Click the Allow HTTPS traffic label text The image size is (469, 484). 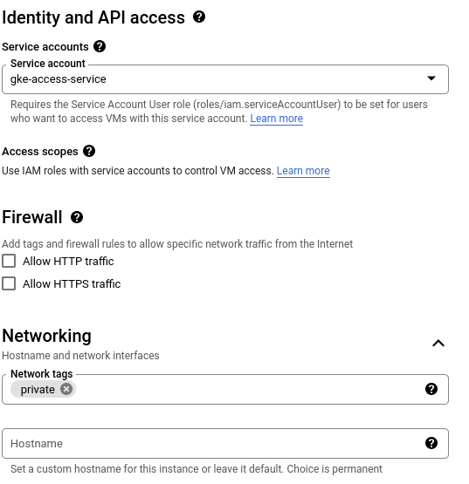72,283
